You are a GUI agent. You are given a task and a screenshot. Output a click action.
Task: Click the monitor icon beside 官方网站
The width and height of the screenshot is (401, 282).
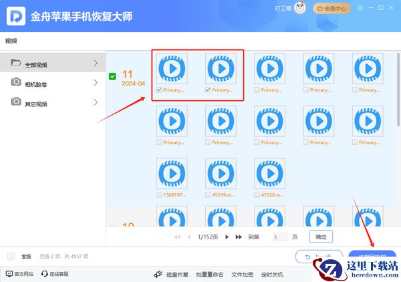(x=9, y=274)
